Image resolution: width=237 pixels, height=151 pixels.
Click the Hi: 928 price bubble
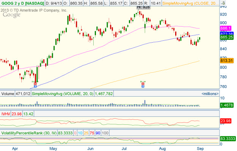pos(143,7)
